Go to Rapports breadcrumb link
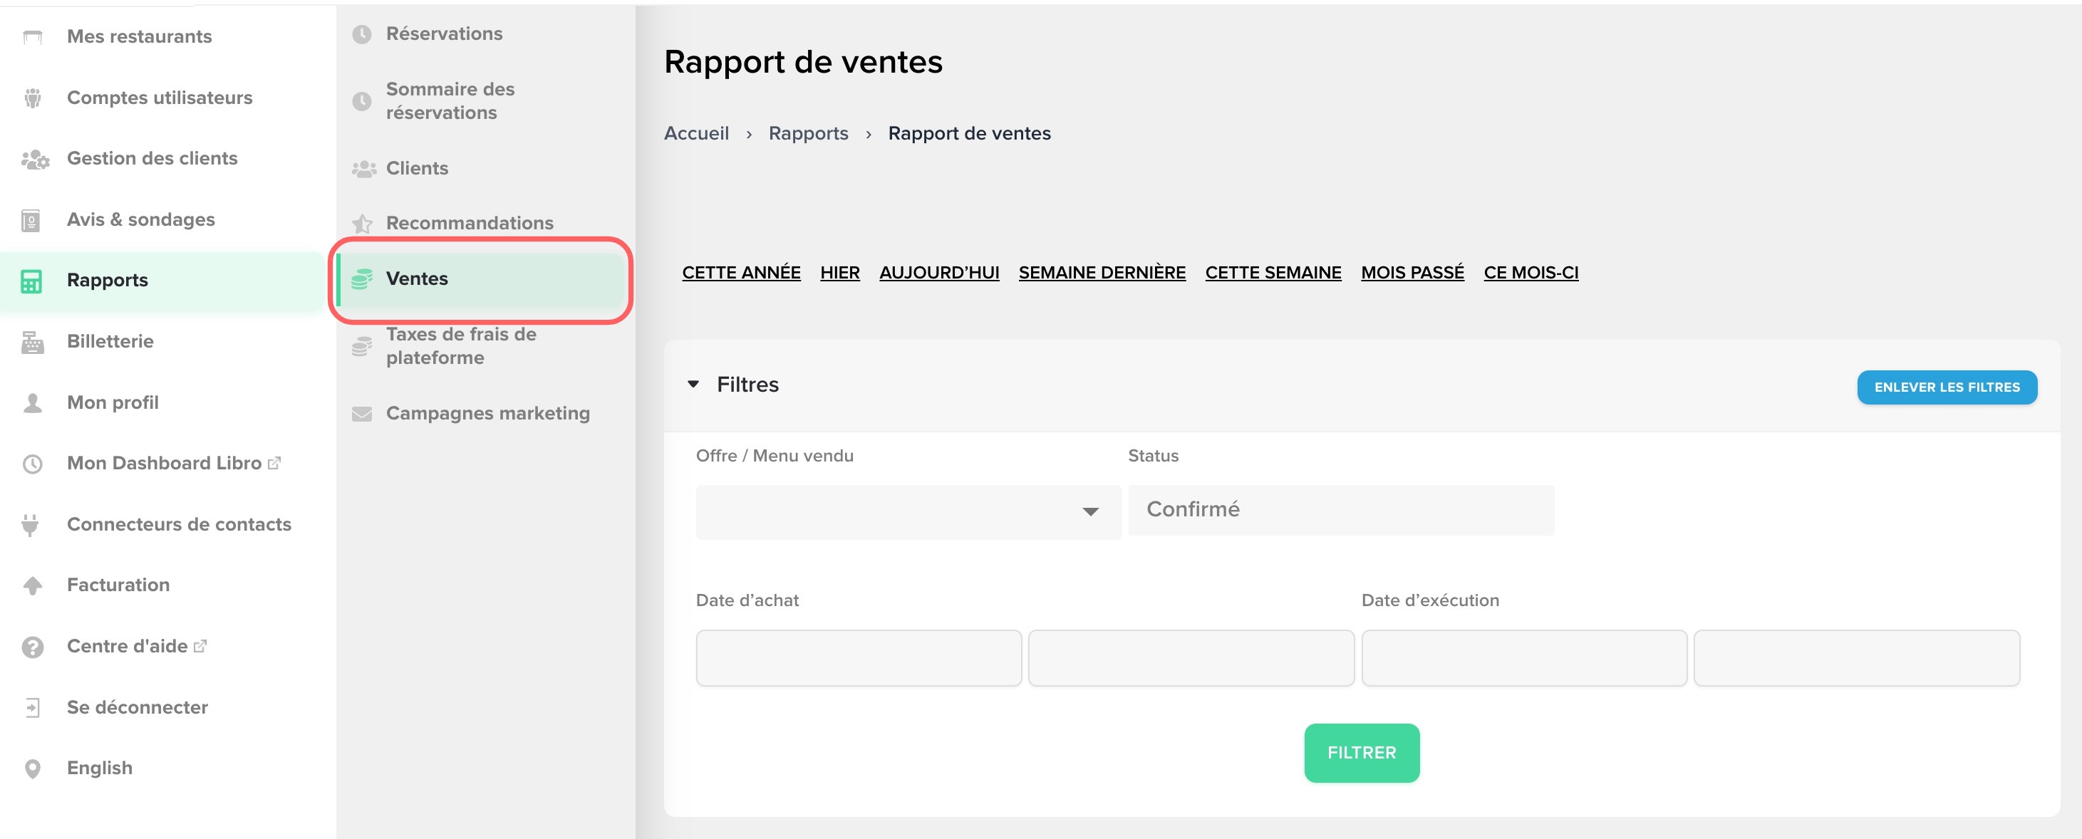This screenshot has width=2082, height=839. coord(807,133)
